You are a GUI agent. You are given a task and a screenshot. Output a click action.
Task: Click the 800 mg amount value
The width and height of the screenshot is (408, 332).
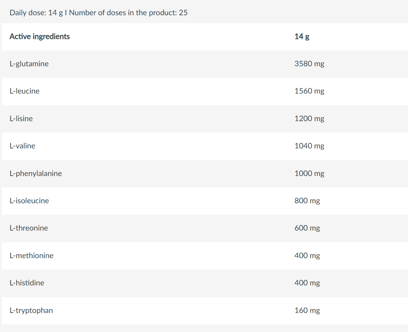pos(307,201)
